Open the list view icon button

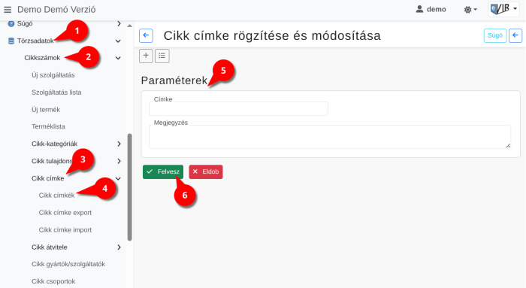tap(162, 56)
